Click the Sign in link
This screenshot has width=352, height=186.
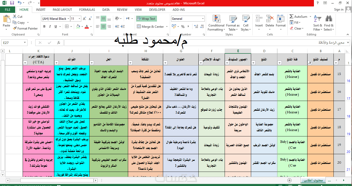(x=339, y=10)
